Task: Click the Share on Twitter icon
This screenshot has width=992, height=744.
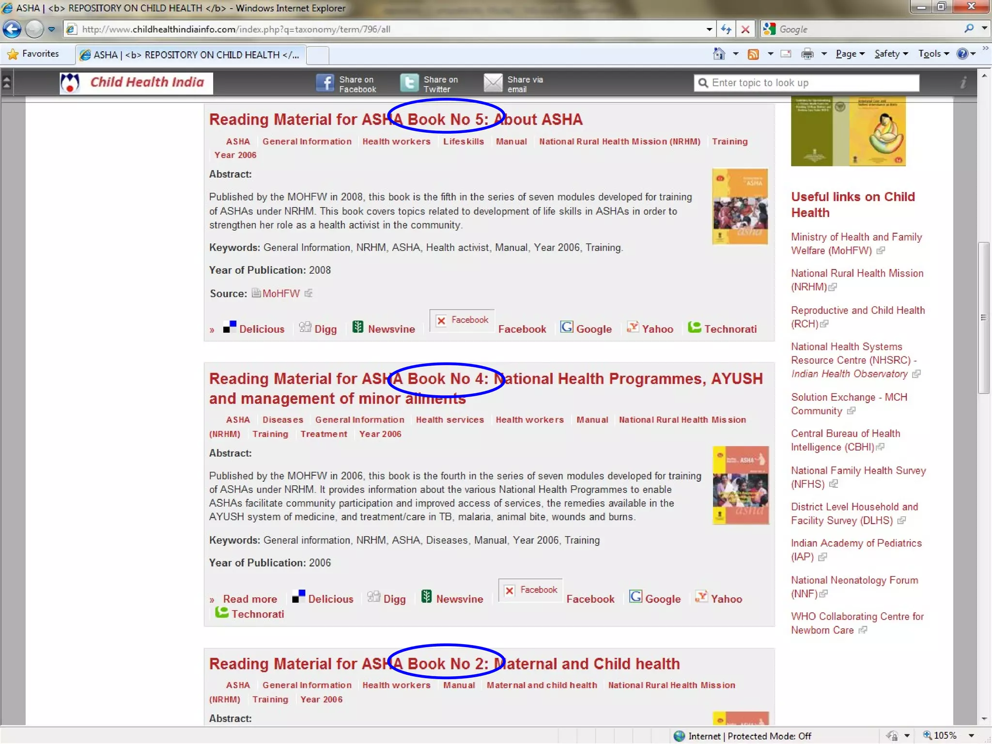Action: 409,83
